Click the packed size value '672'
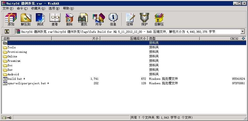248x121 pixels. point(143,79)
